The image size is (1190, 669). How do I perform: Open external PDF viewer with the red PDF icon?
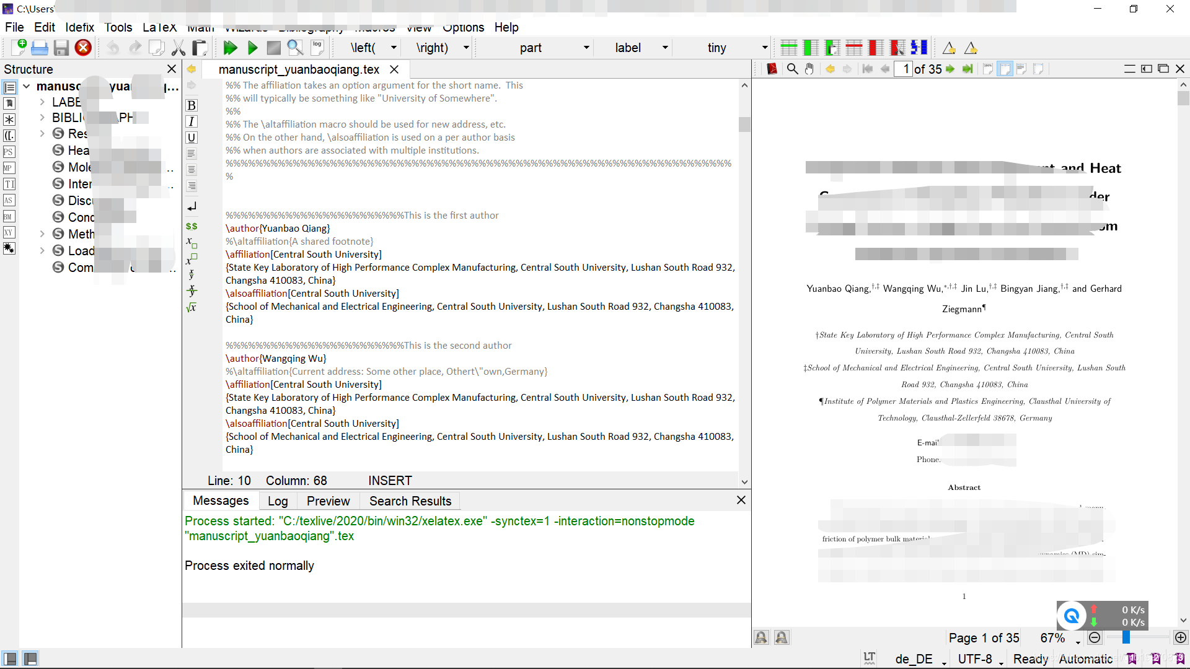772,69
